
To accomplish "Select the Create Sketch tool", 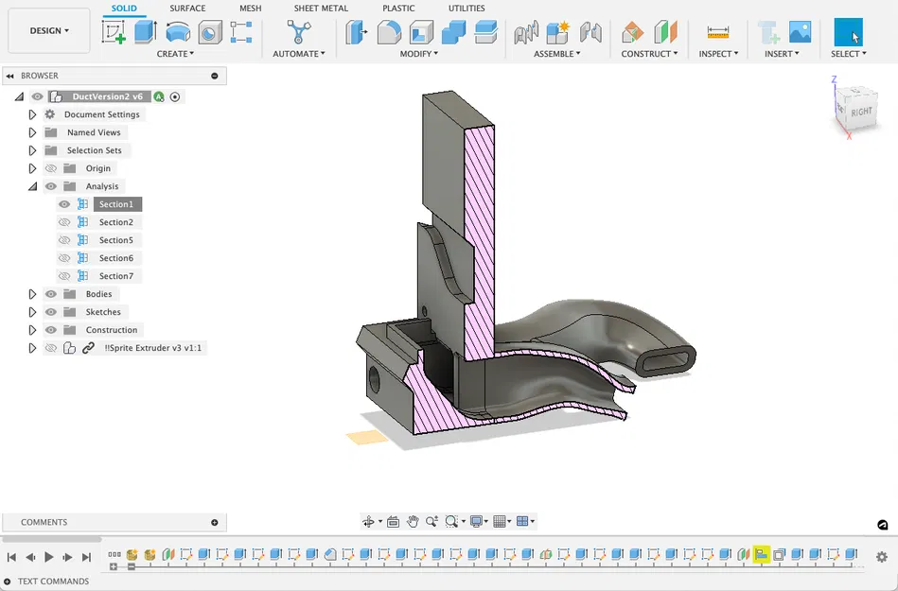I will click(115, 30).
